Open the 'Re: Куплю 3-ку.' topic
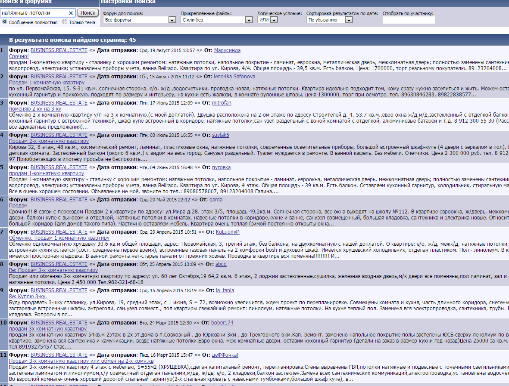The image size is (509, 386). (x=28, y=296)
